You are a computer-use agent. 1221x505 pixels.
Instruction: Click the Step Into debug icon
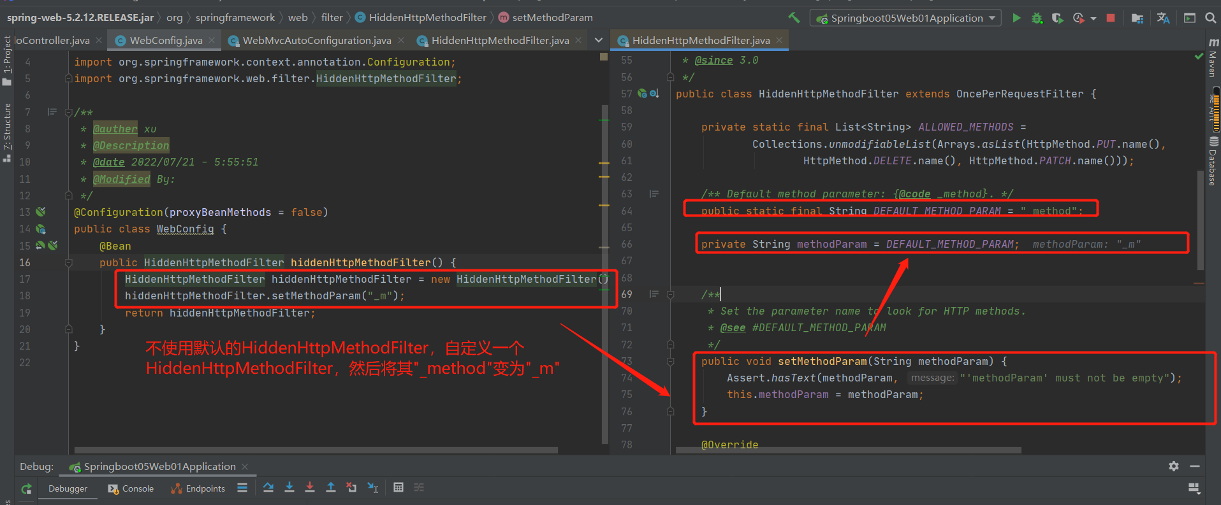click(x=289, y=488)
